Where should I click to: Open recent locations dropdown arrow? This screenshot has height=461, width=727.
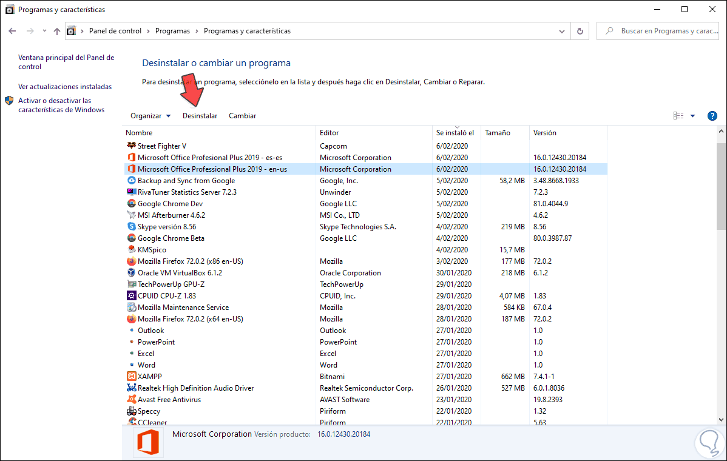44,31
